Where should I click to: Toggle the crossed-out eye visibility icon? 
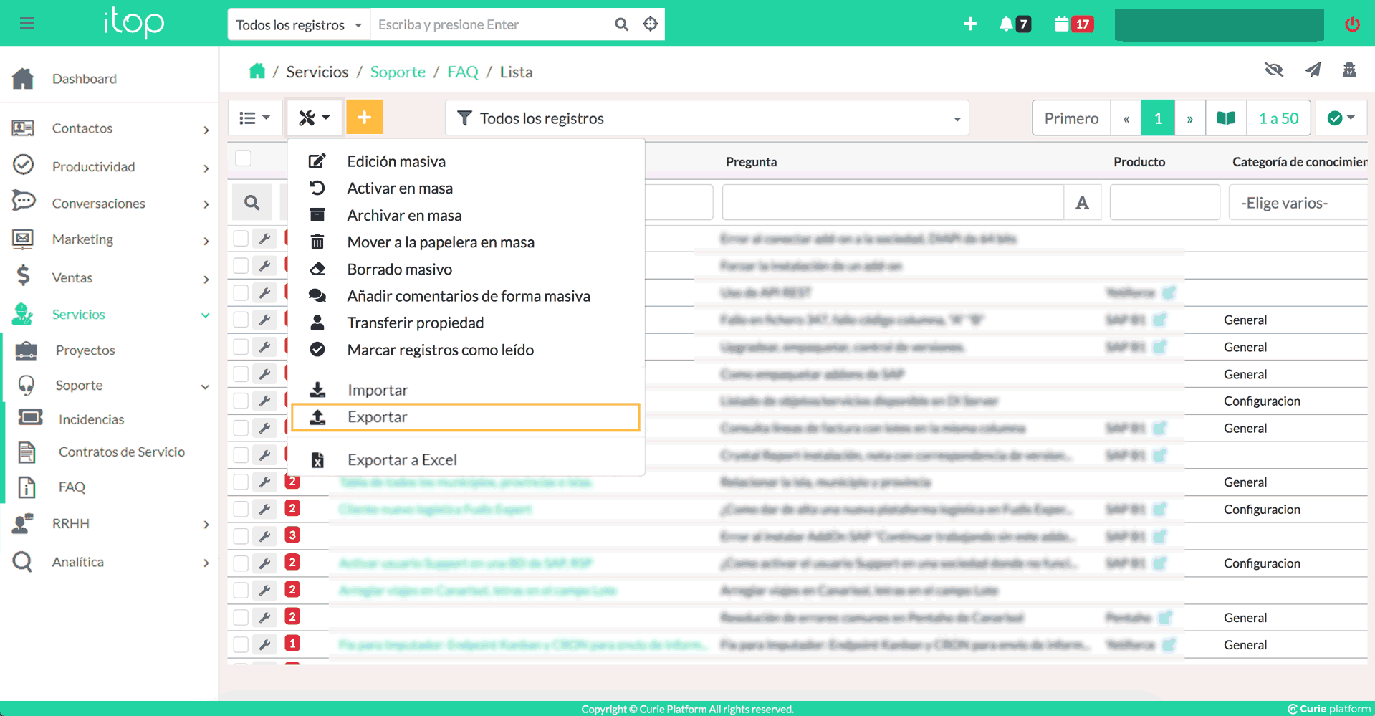coord(1273,70)
